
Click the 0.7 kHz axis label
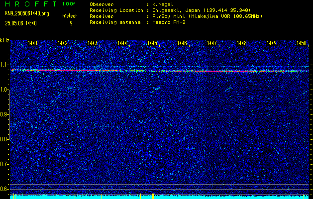click(x=3, y=164)
